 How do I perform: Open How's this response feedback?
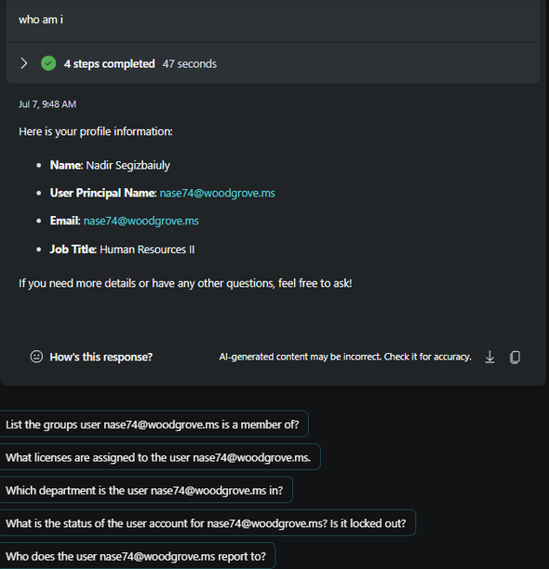100,357
